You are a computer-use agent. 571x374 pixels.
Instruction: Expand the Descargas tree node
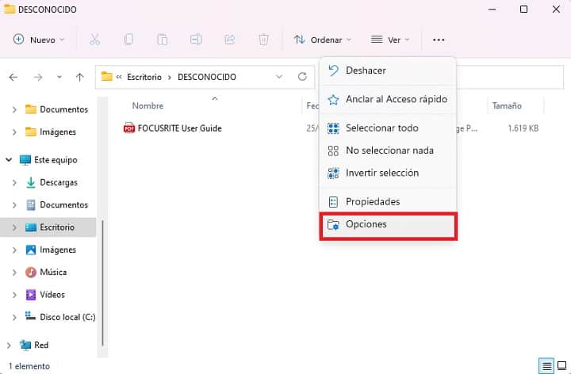(x=14, y=182)
